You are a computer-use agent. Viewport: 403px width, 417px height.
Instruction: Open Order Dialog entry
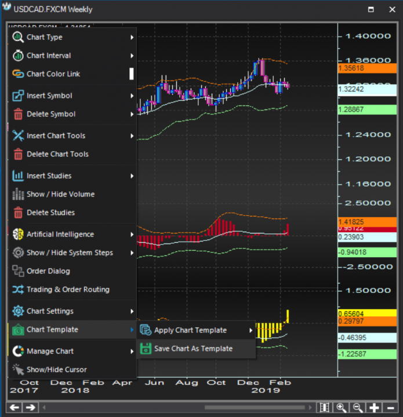point(72,271)
